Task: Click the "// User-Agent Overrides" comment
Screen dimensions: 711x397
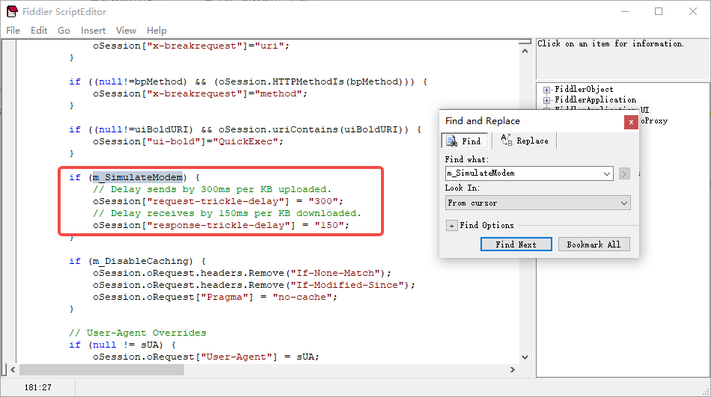Action: tap(138, 333)
